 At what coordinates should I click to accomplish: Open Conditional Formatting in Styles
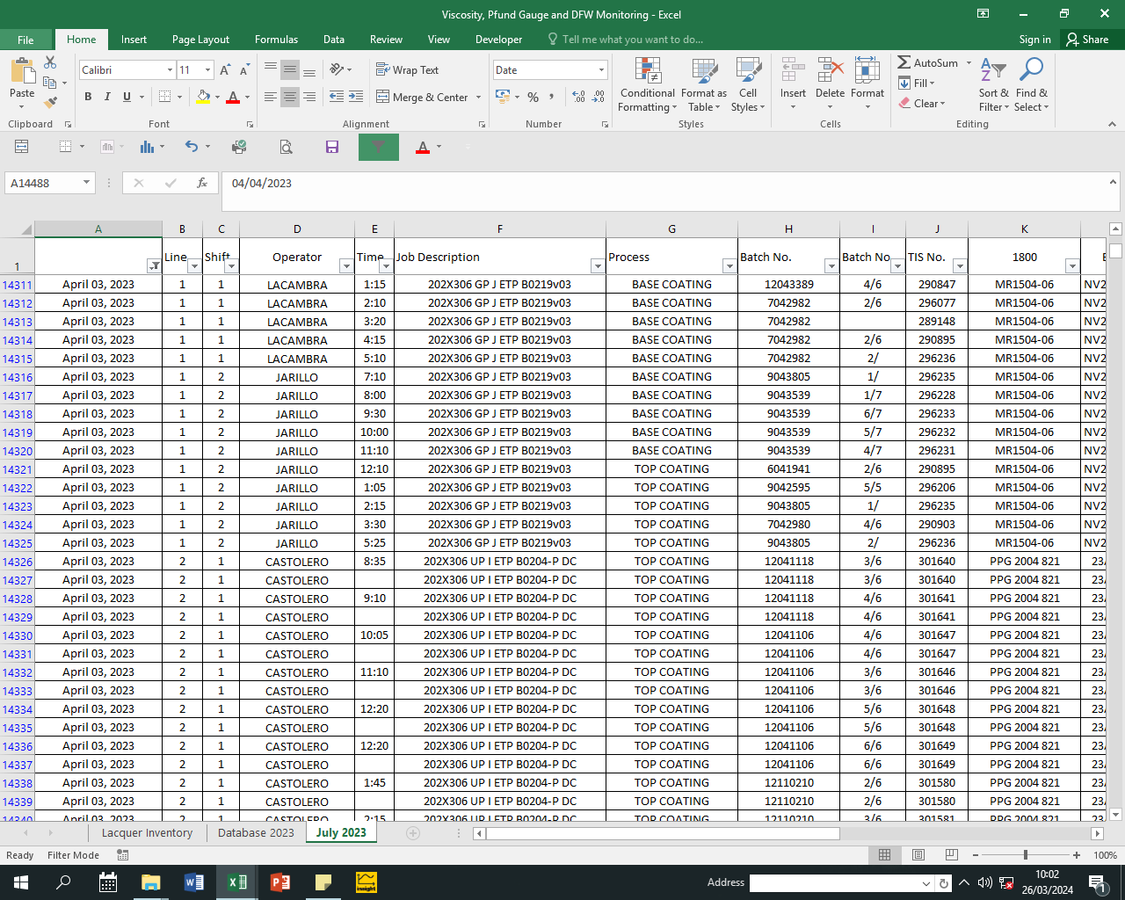[x=648, y=85]
